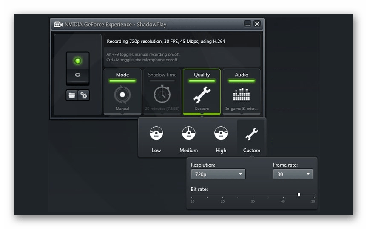Click the 'Alt+F9 toggles manual recording' hint
Screen dimensions: 367x229
(143, 54)
